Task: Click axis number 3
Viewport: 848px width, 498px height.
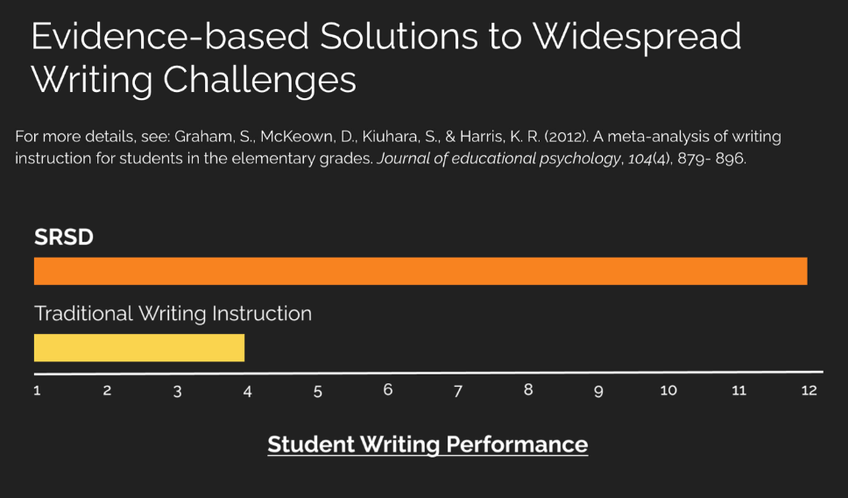Action: [x=177, y=392]
